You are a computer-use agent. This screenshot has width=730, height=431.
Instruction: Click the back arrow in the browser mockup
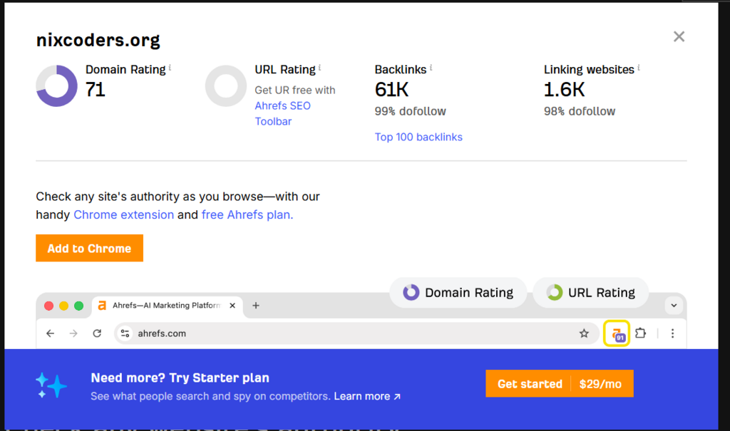tap(50, 333)
